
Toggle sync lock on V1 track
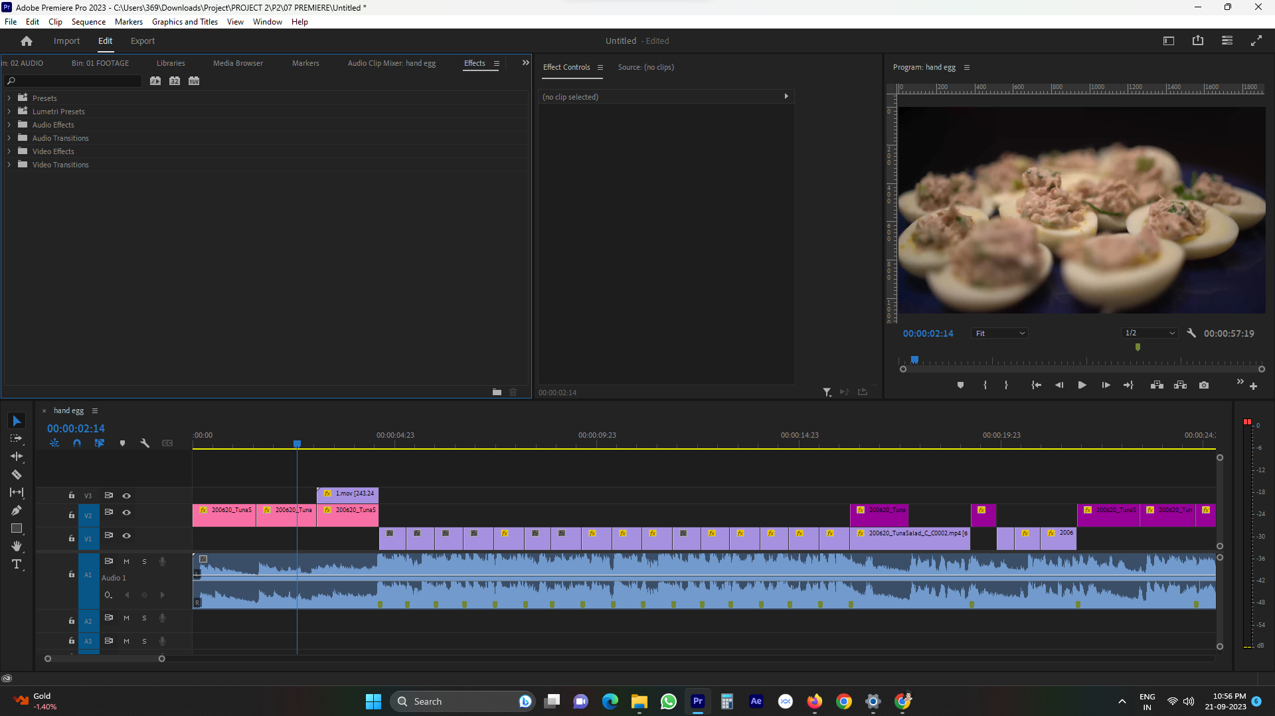tap(108, 535)
